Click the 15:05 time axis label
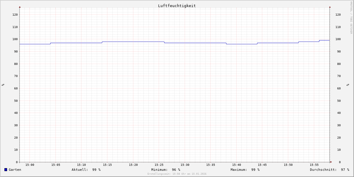The height and width of the screenshot is (177, 354). 56,165
